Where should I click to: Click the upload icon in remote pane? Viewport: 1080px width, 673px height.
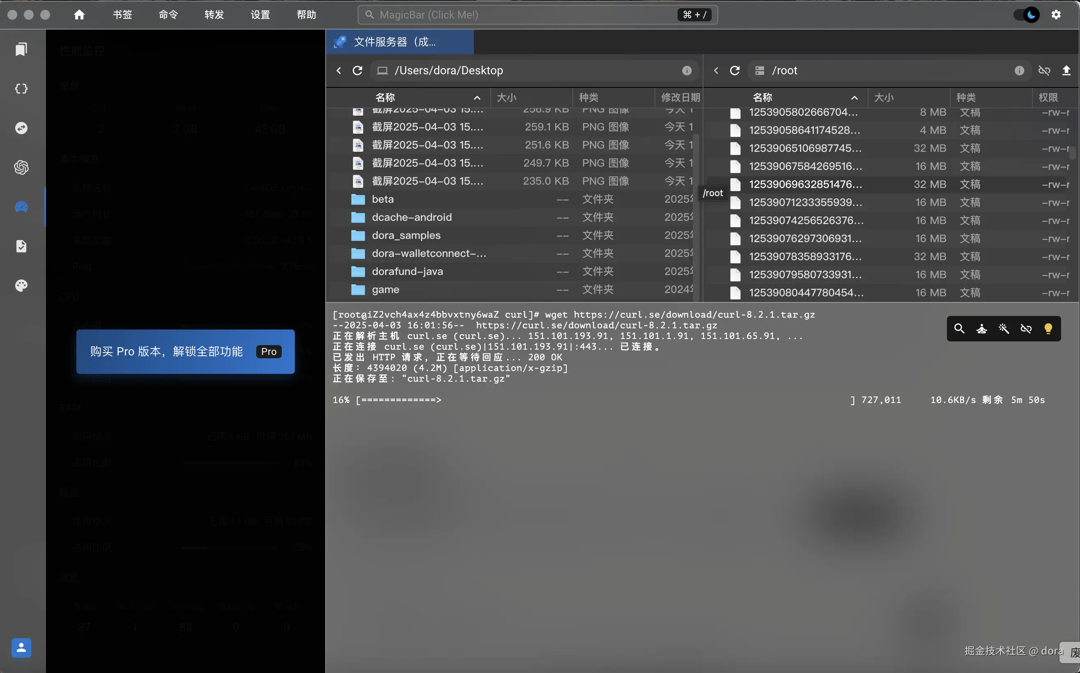[1066, 70]
